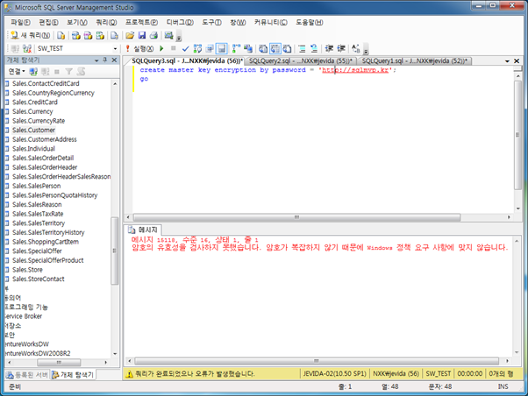Switch to the SQLQuery2.sql tab
This screenshot has width=528, height=396.
[300, 61]
